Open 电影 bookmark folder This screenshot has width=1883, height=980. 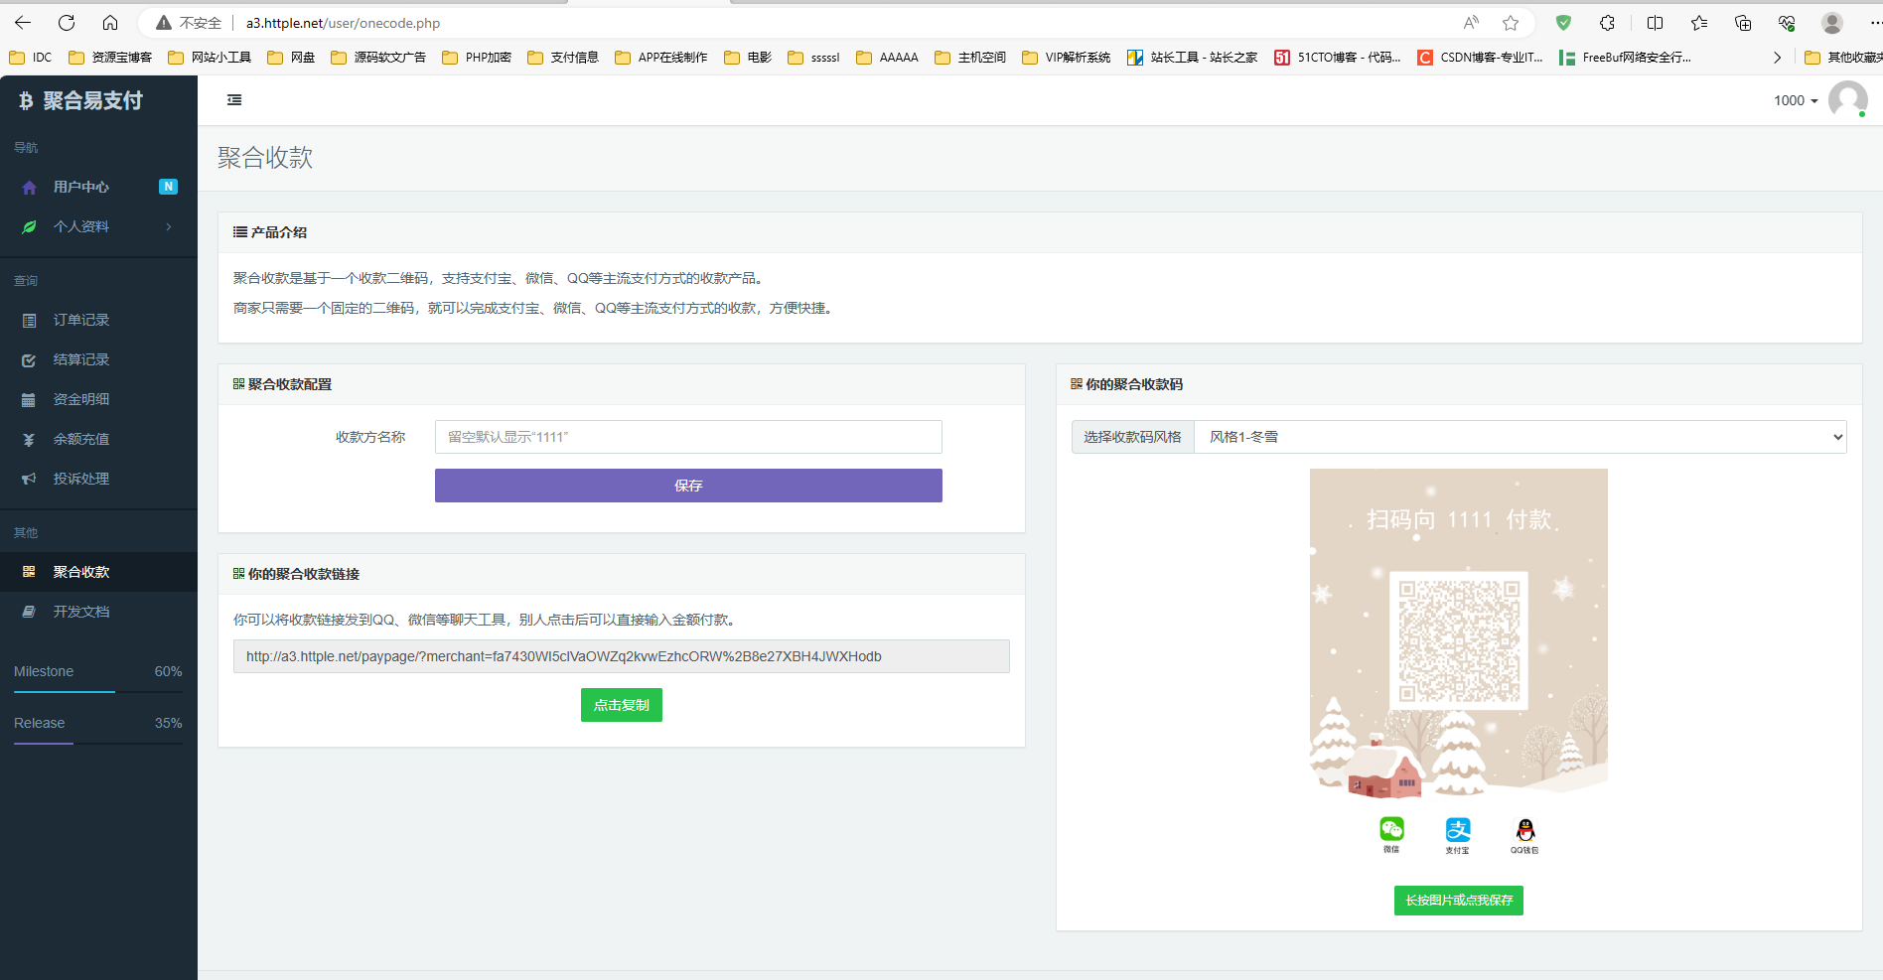(x=748, y=58)
